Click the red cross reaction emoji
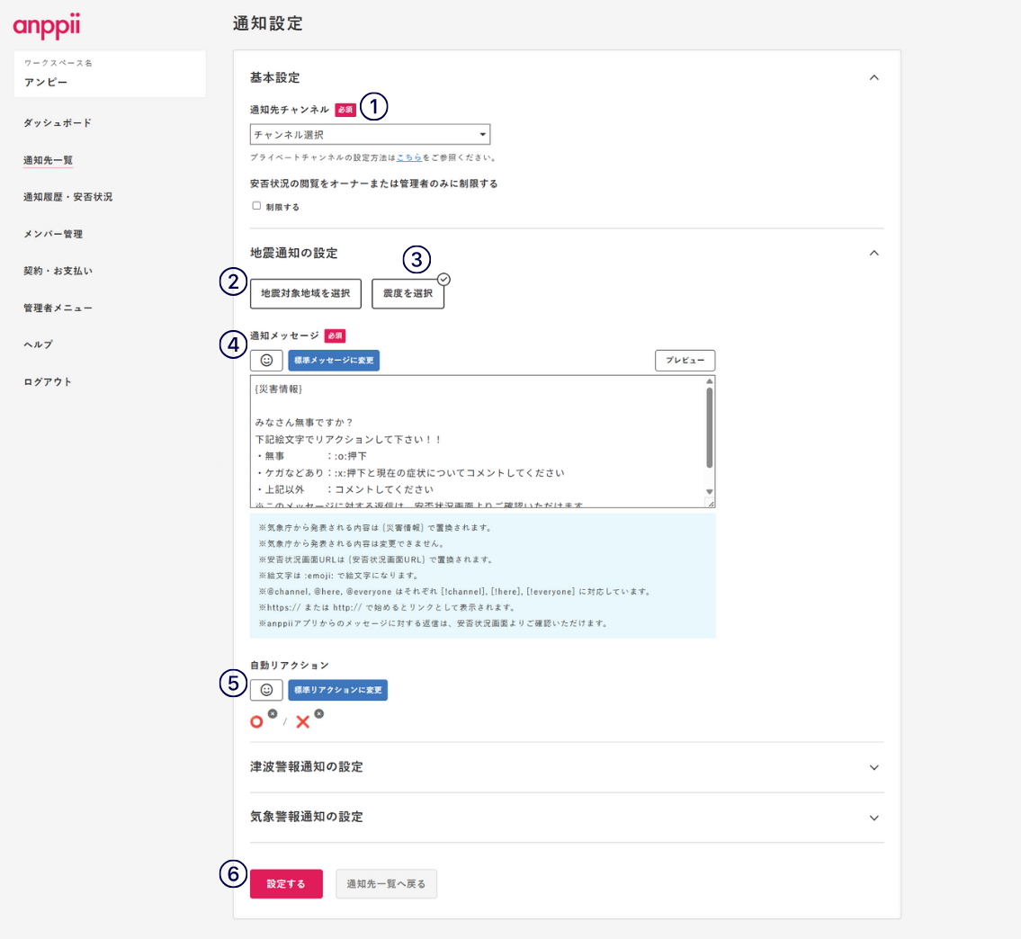Image resolution: width=1021 pixels, height=939 pixels. [303, 722]
